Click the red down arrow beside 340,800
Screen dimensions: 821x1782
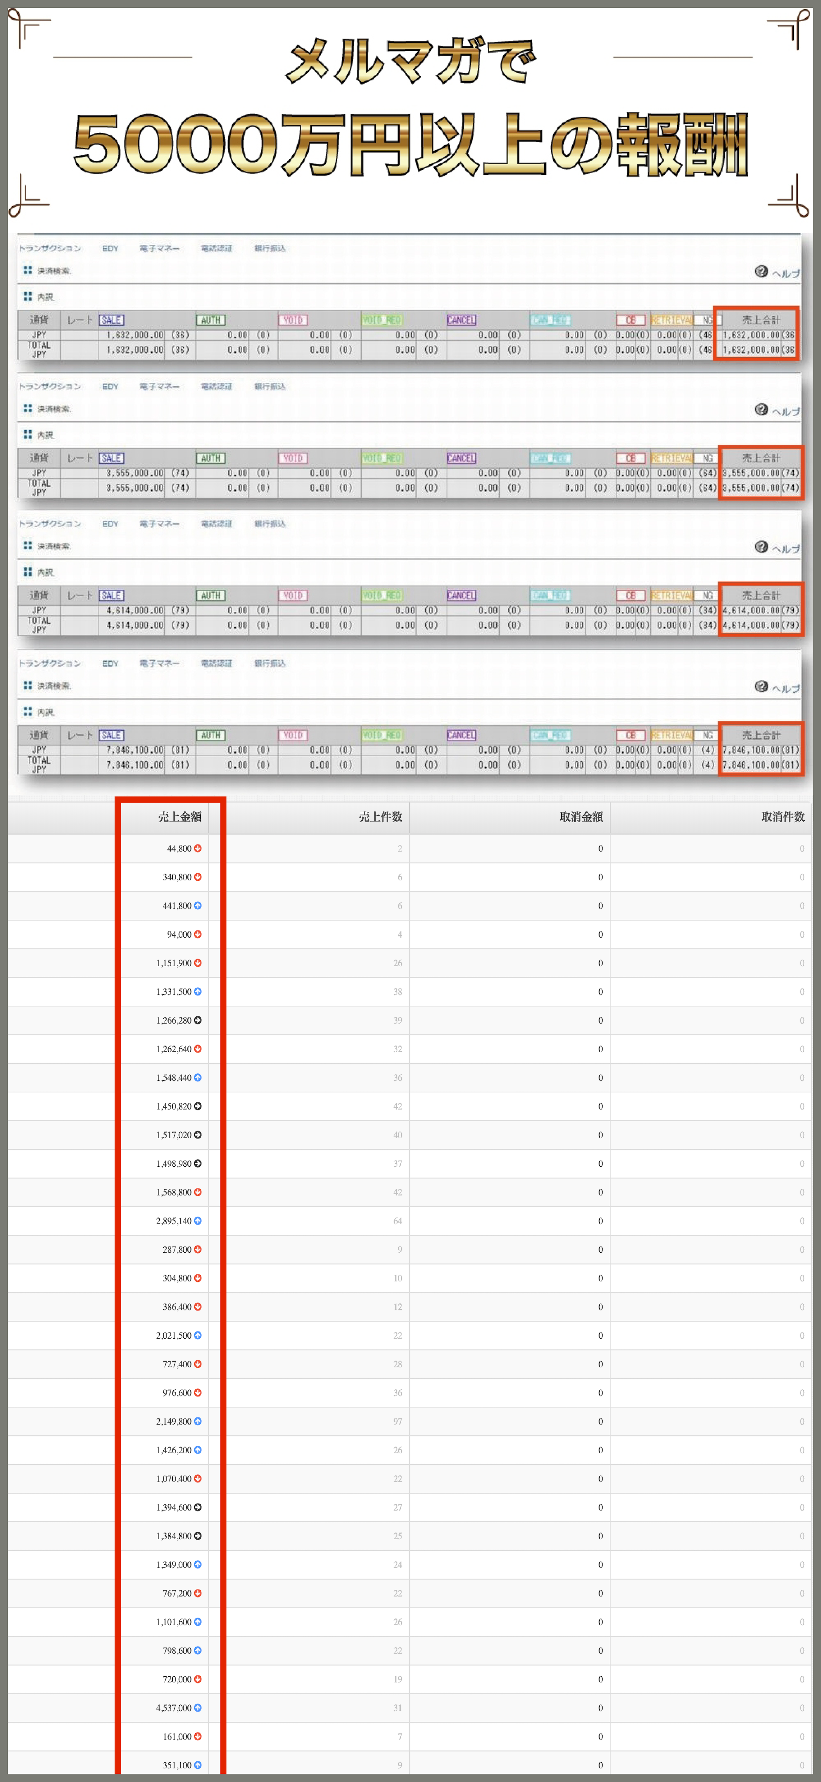198,876
